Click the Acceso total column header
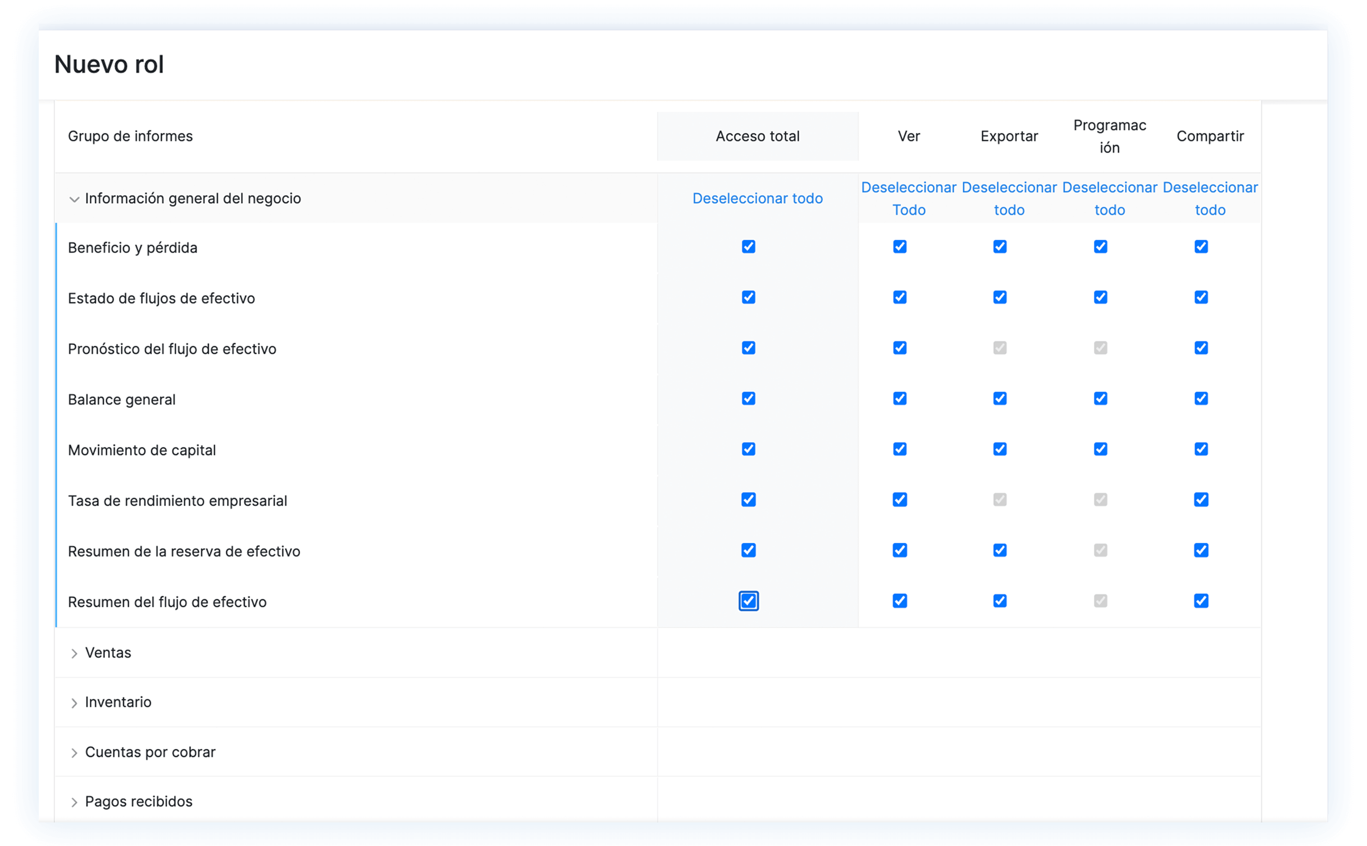The height and width of the screenshot is (846, 1367). tap(757, 136)
